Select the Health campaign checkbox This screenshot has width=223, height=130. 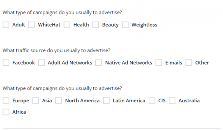click(x=67, y=25)
